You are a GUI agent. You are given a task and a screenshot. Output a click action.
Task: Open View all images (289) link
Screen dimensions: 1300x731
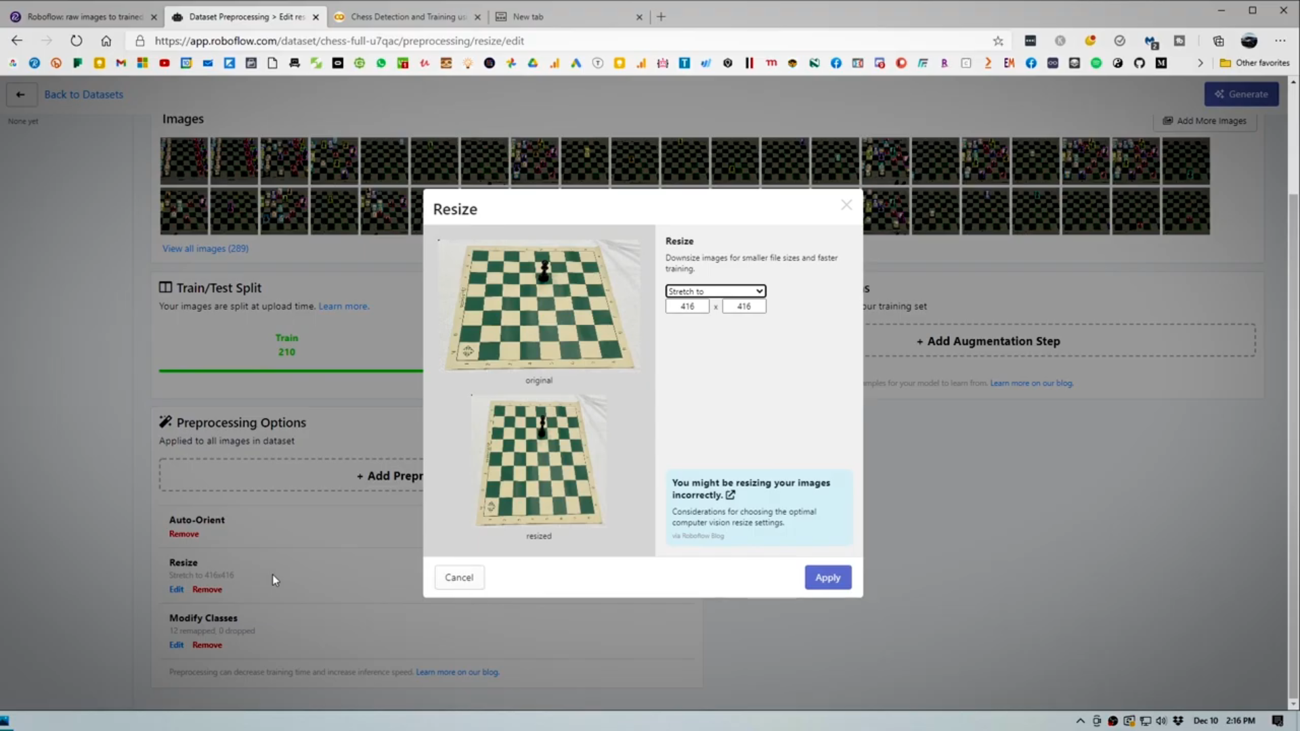coord(205,248)
